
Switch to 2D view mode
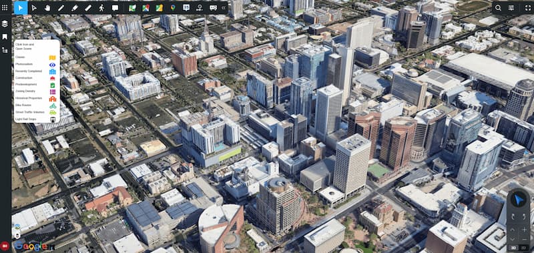(x=523, y=248)
